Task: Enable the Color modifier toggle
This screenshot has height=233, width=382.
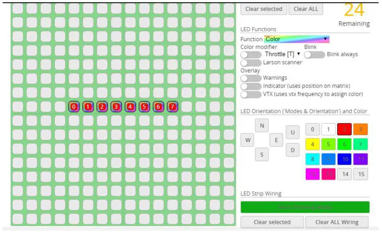Action: click(x=251, y=55)
